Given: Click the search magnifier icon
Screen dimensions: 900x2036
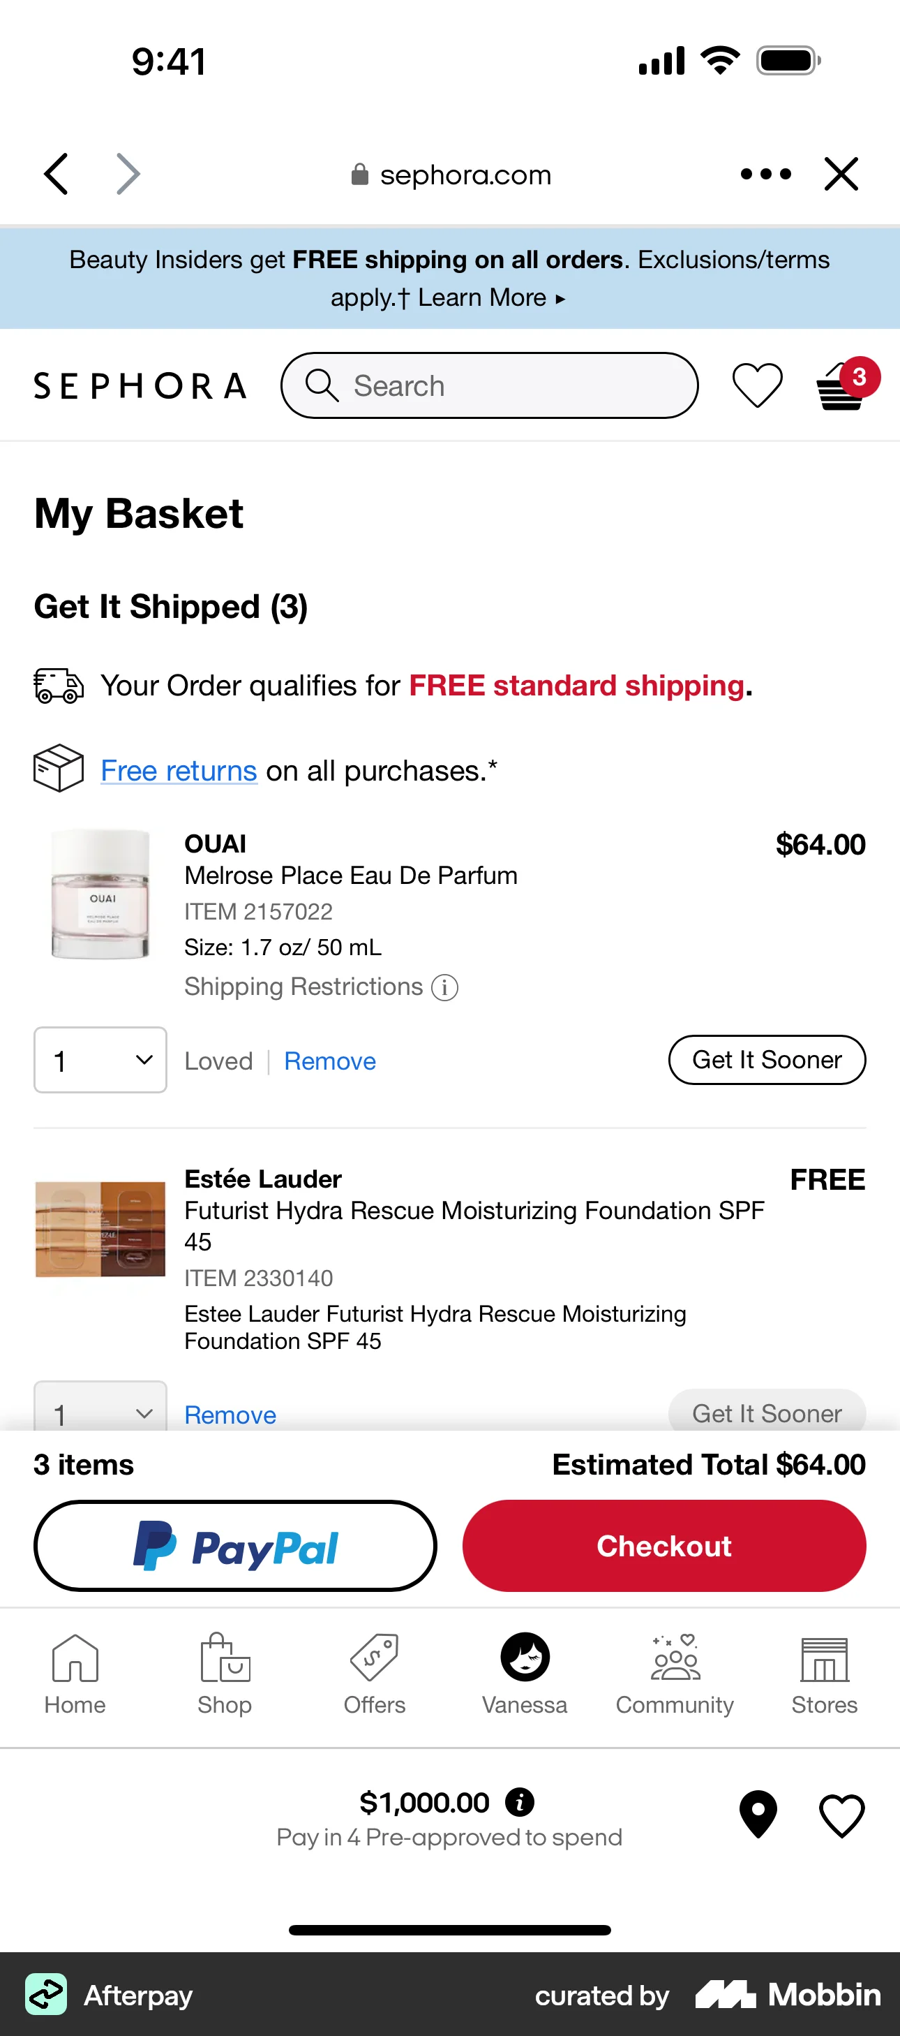Looking at the screenshot, I should point(320,385).
